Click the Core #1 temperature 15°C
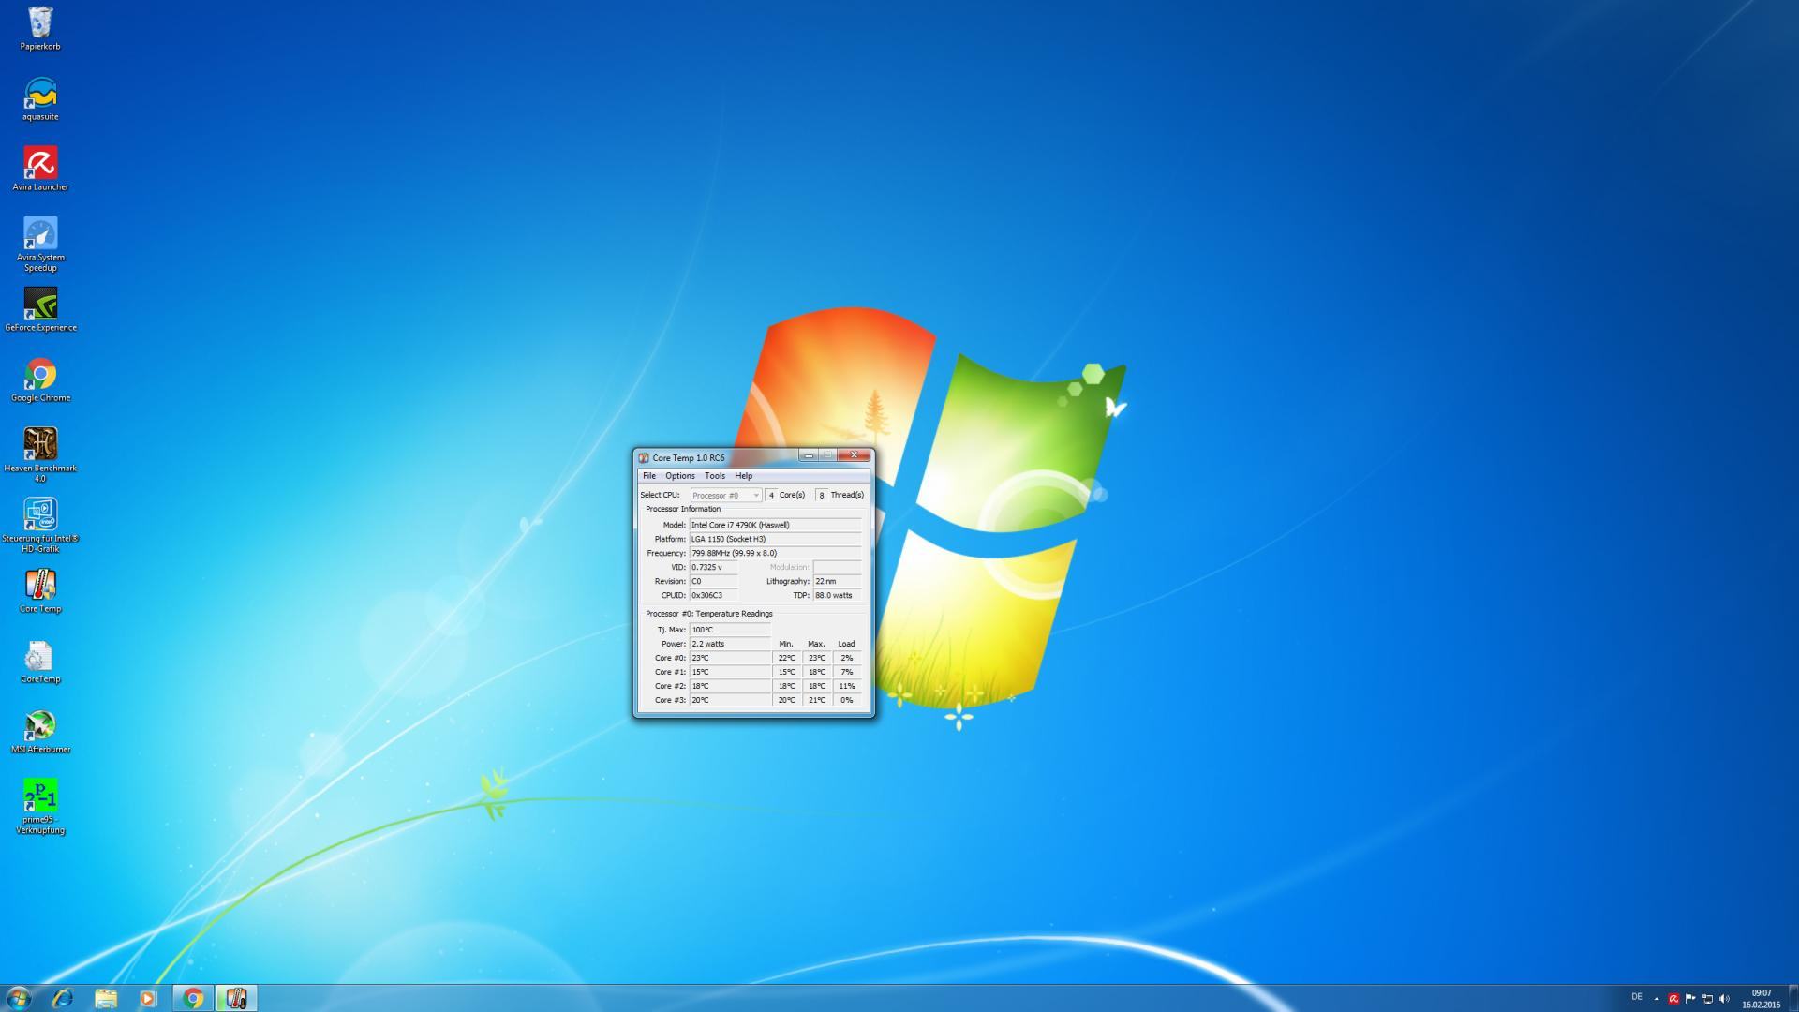1799x1012 pixels. pos(730,672)
